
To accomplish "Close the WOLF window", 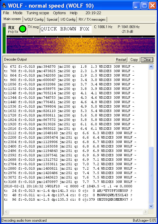I will click(153, 6).
